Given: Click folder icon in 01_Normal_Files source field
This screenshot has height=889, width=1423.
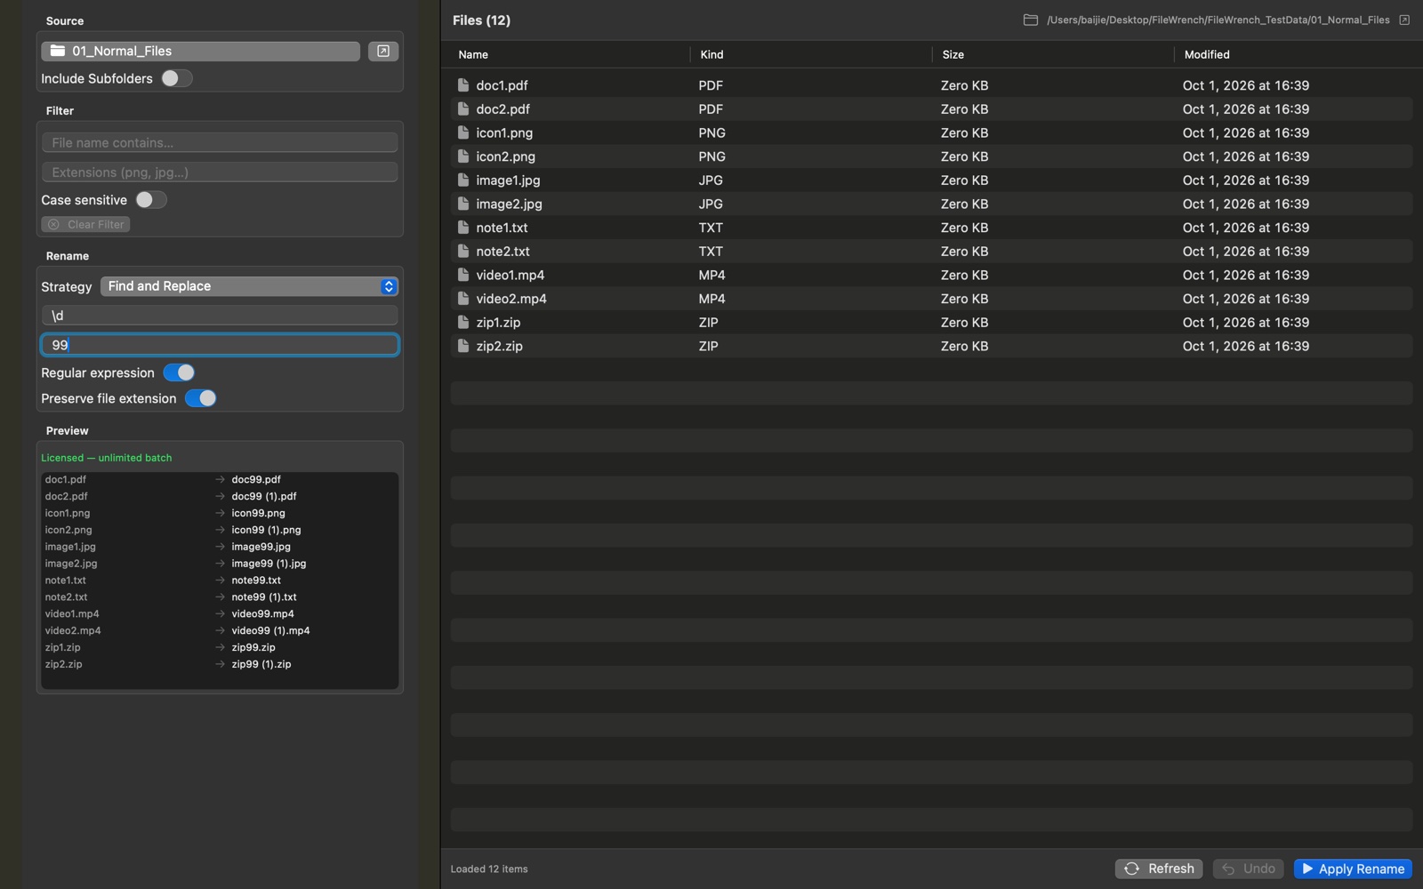Looking at the screenshot, I should (x=58, y=51).
